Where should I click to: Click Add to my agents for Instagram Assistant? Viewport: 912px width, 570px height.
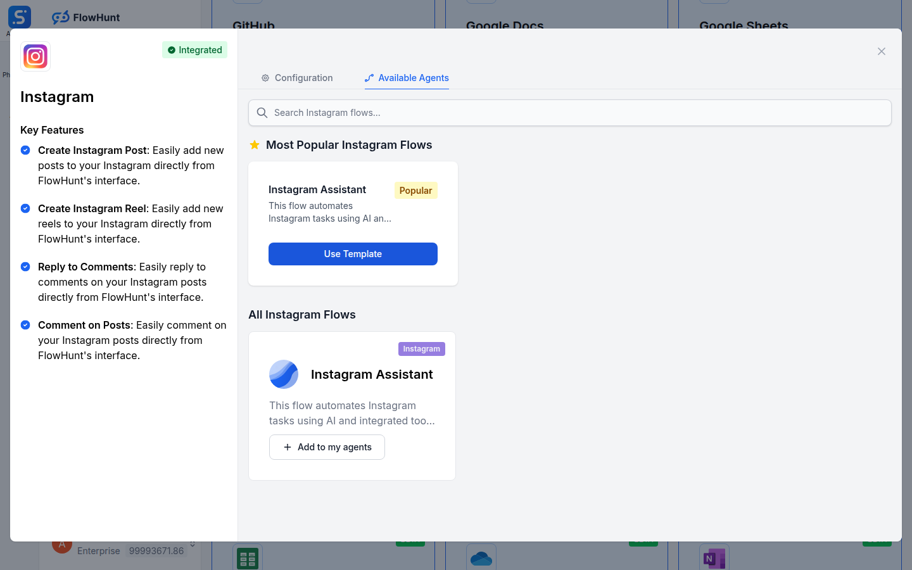coord(327,447)
